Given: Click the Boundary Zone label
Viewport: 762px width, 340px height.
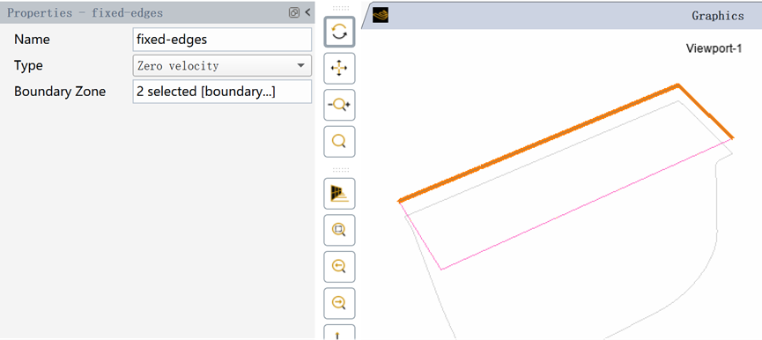Looking at the screenshot, I should click(x=60, y=92).
